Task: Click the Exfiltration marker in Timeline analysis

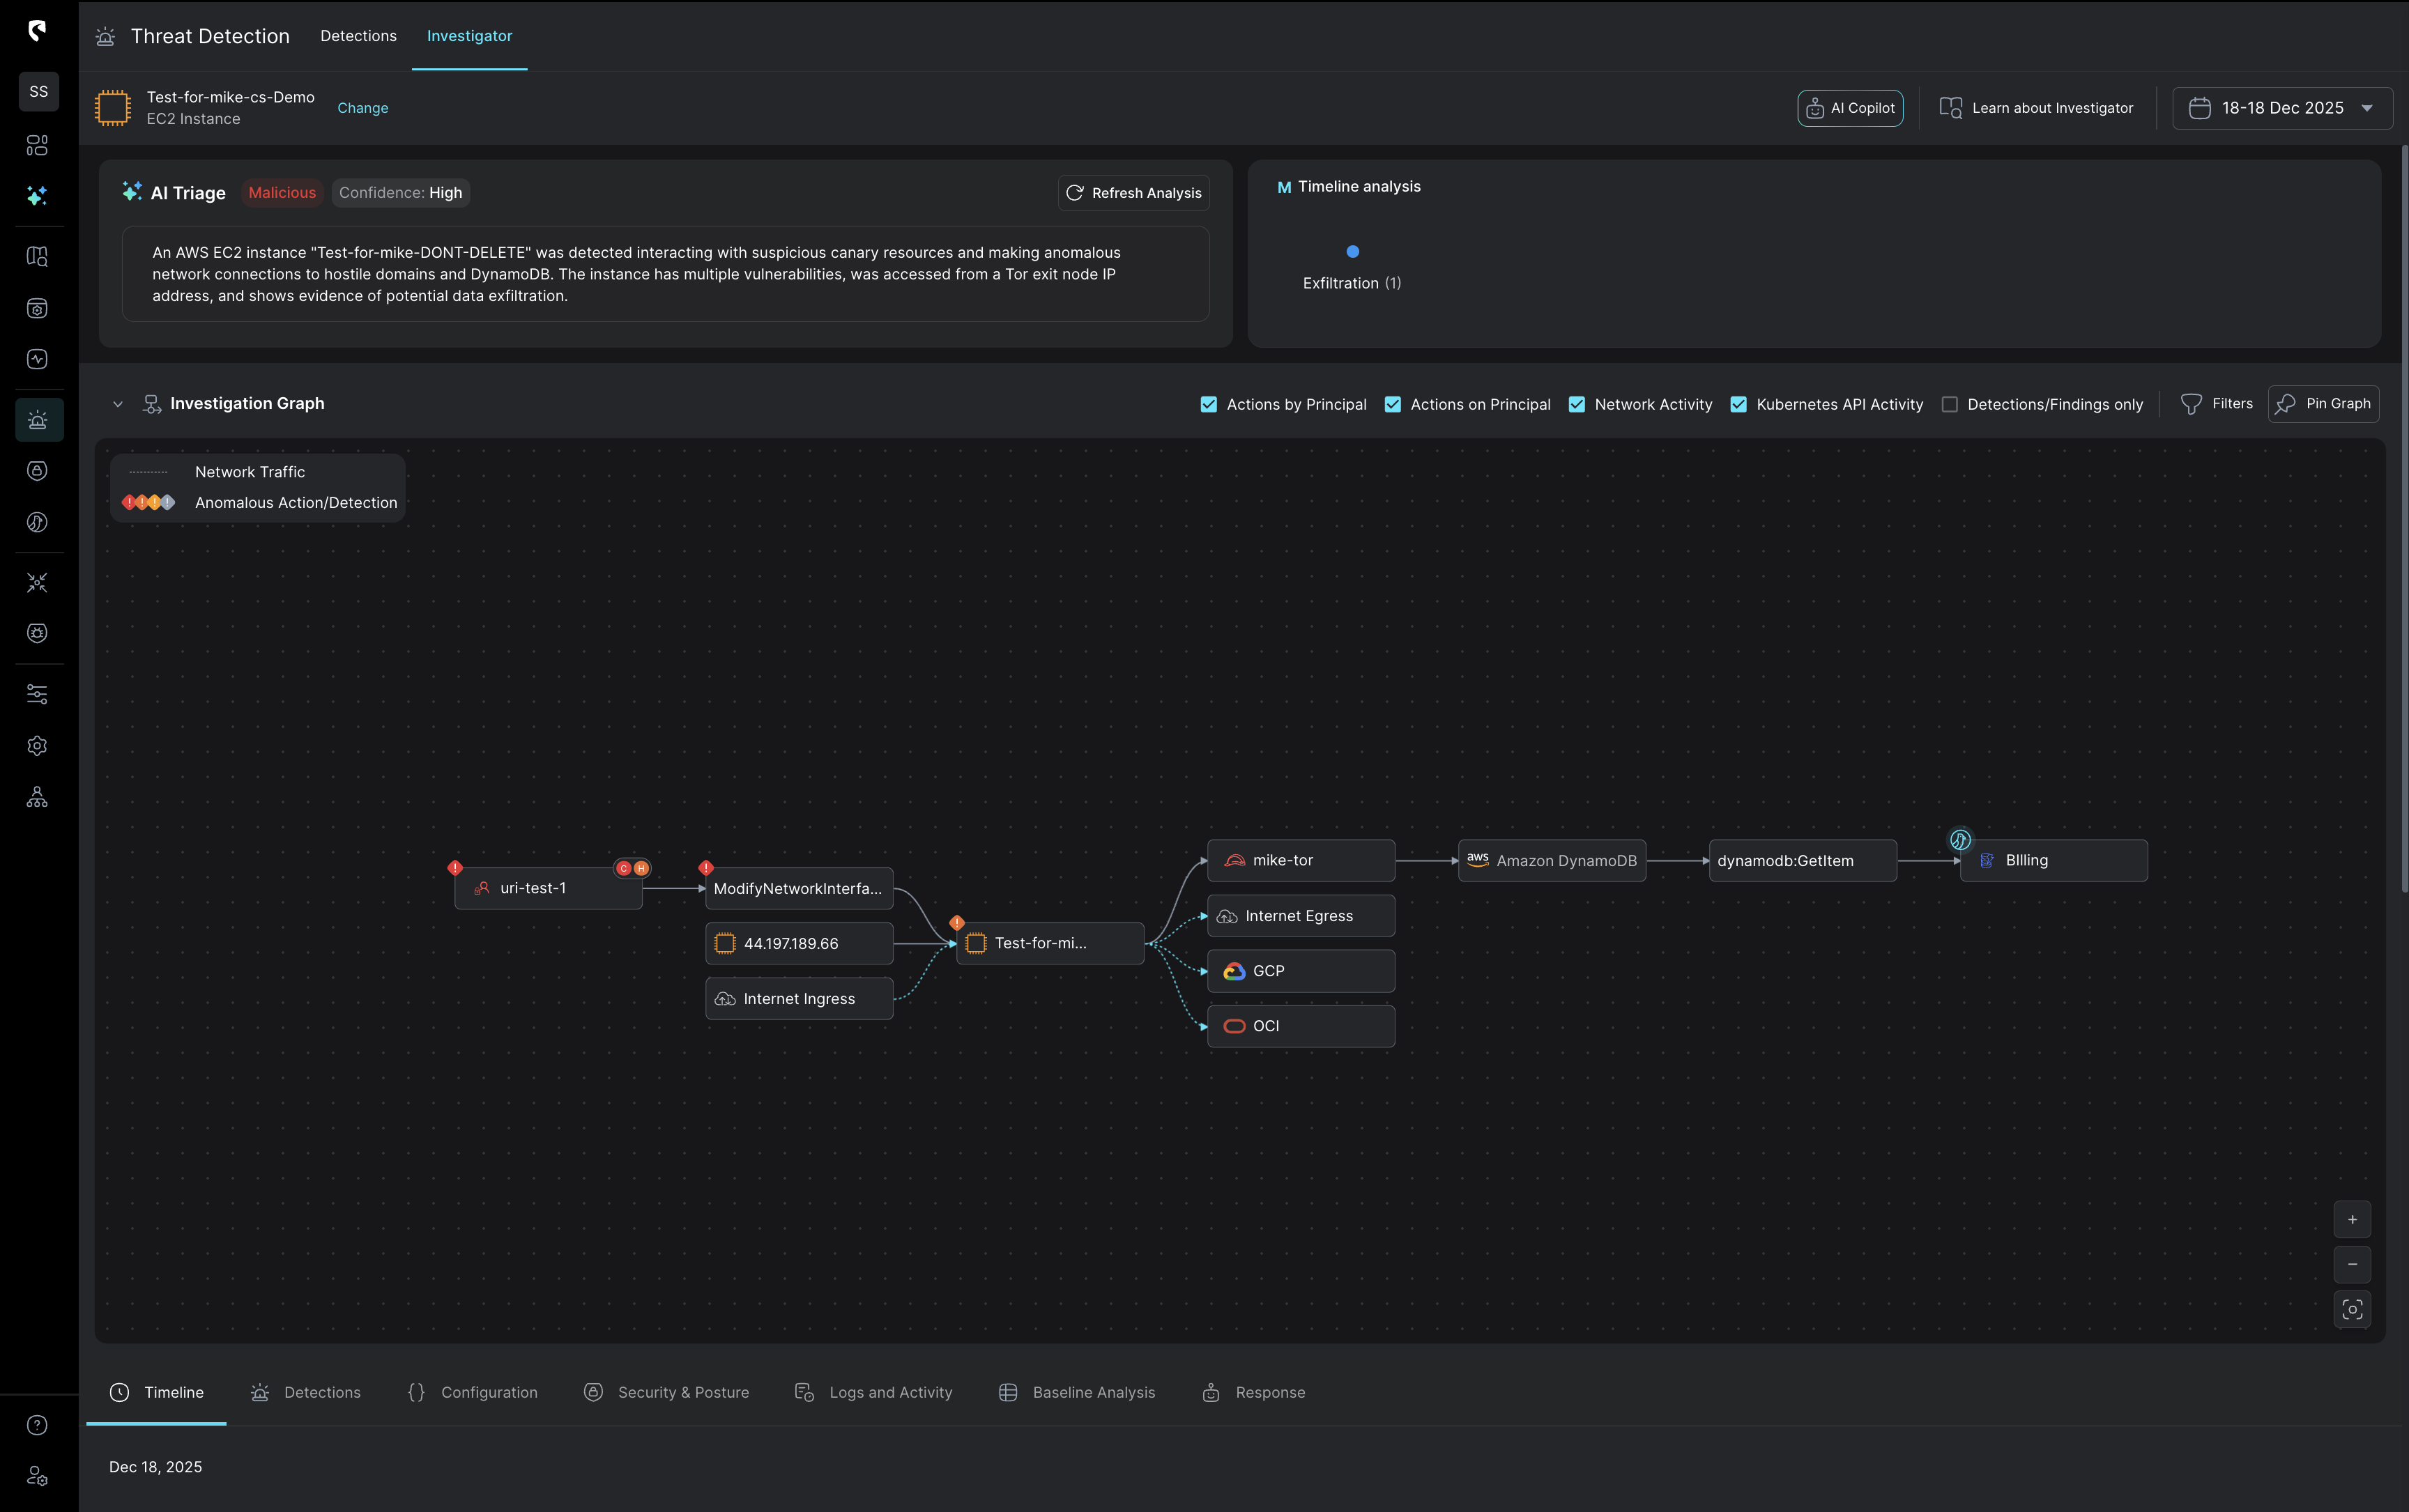Action: [x=1352, y=252]
